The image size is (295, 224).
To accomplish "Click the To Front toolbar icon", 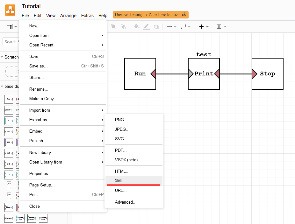I will pyautogui.click(x=113, y=27).
